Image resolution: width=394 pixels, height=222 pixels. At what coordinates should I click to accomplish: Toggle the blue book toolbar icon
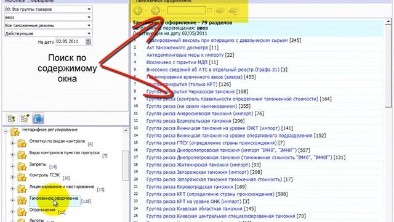(38, 118)
